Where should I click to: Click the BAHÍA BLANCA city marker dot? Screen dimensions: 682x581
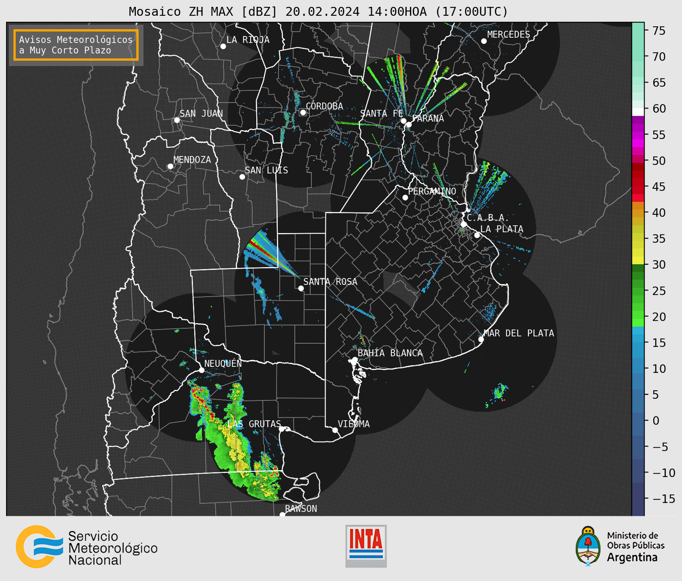[x=355, y=360]
